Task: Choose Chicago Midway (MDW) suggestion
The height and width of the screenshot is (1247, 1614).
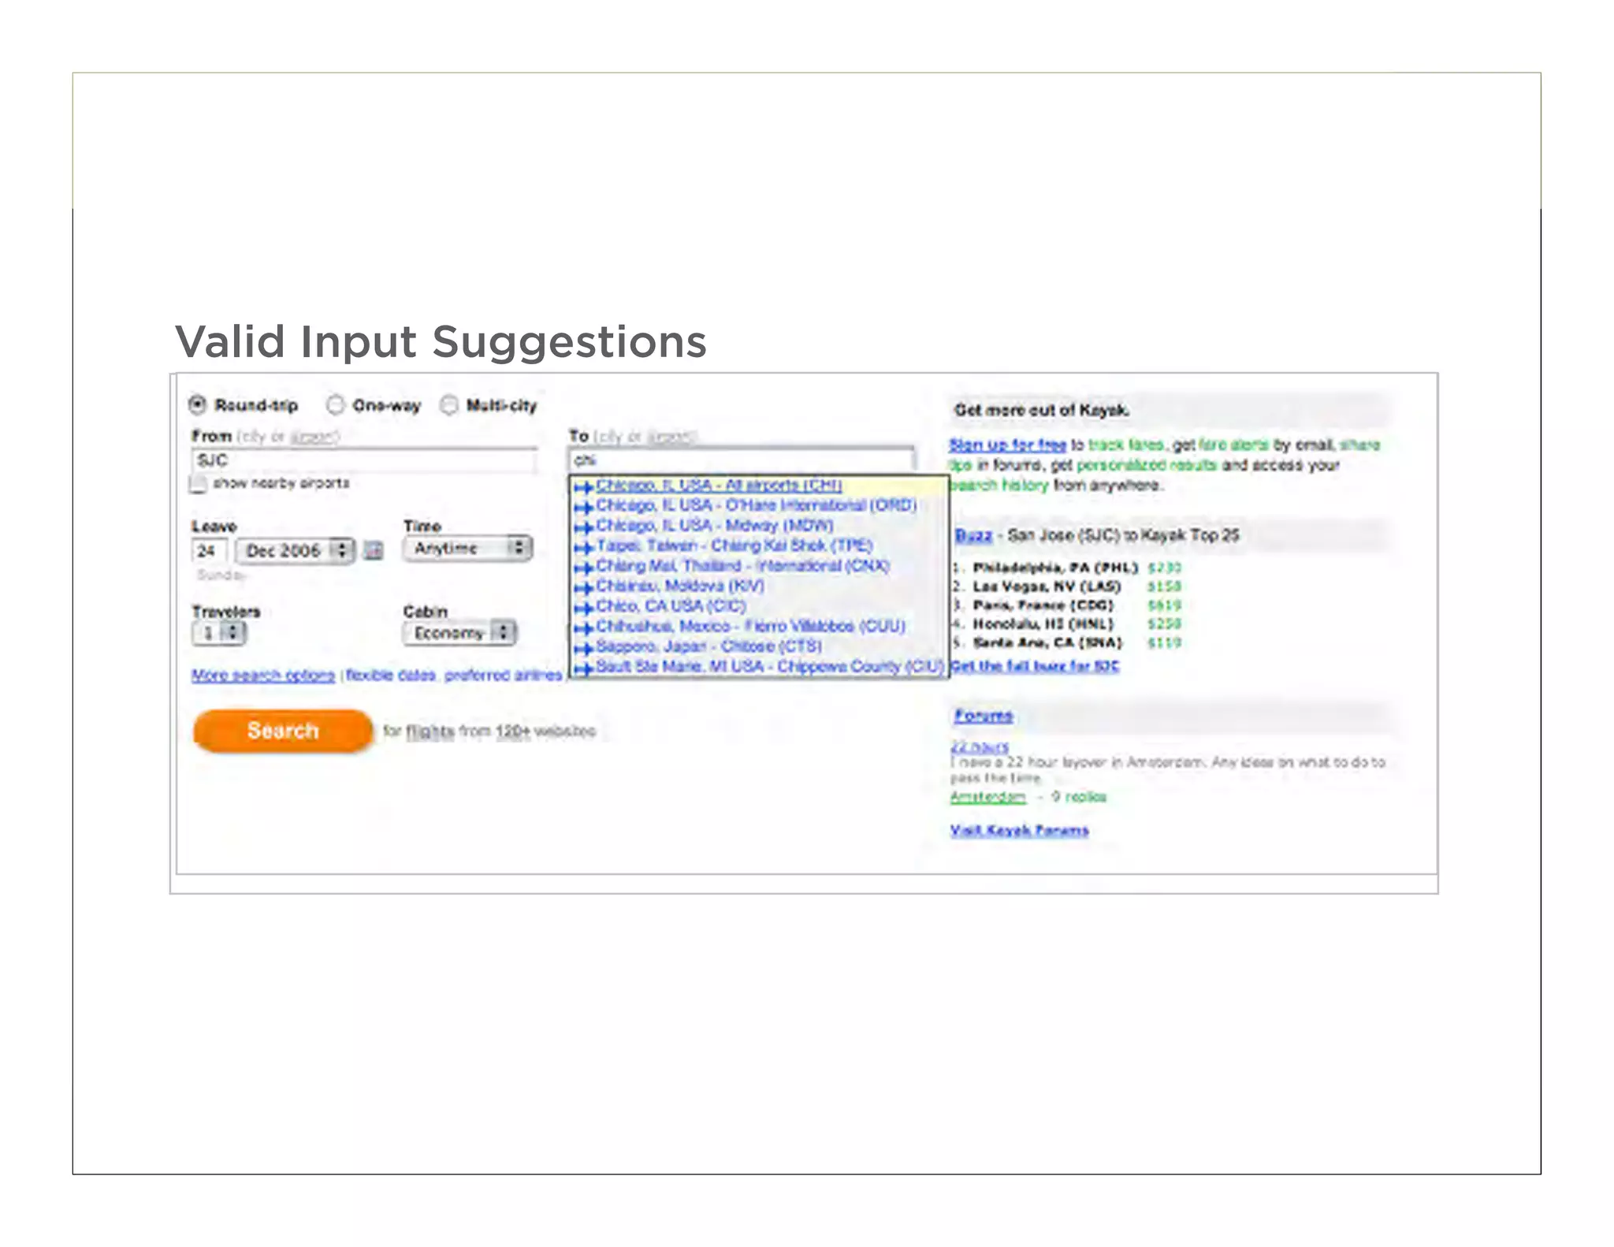Action: point(715,526)
